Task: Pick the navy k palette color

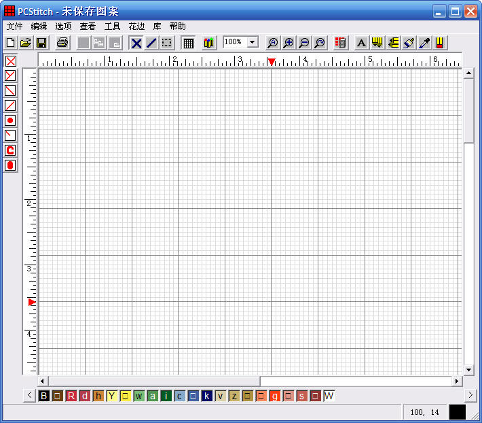Action: pyautogui.click(x=206, y=396)
